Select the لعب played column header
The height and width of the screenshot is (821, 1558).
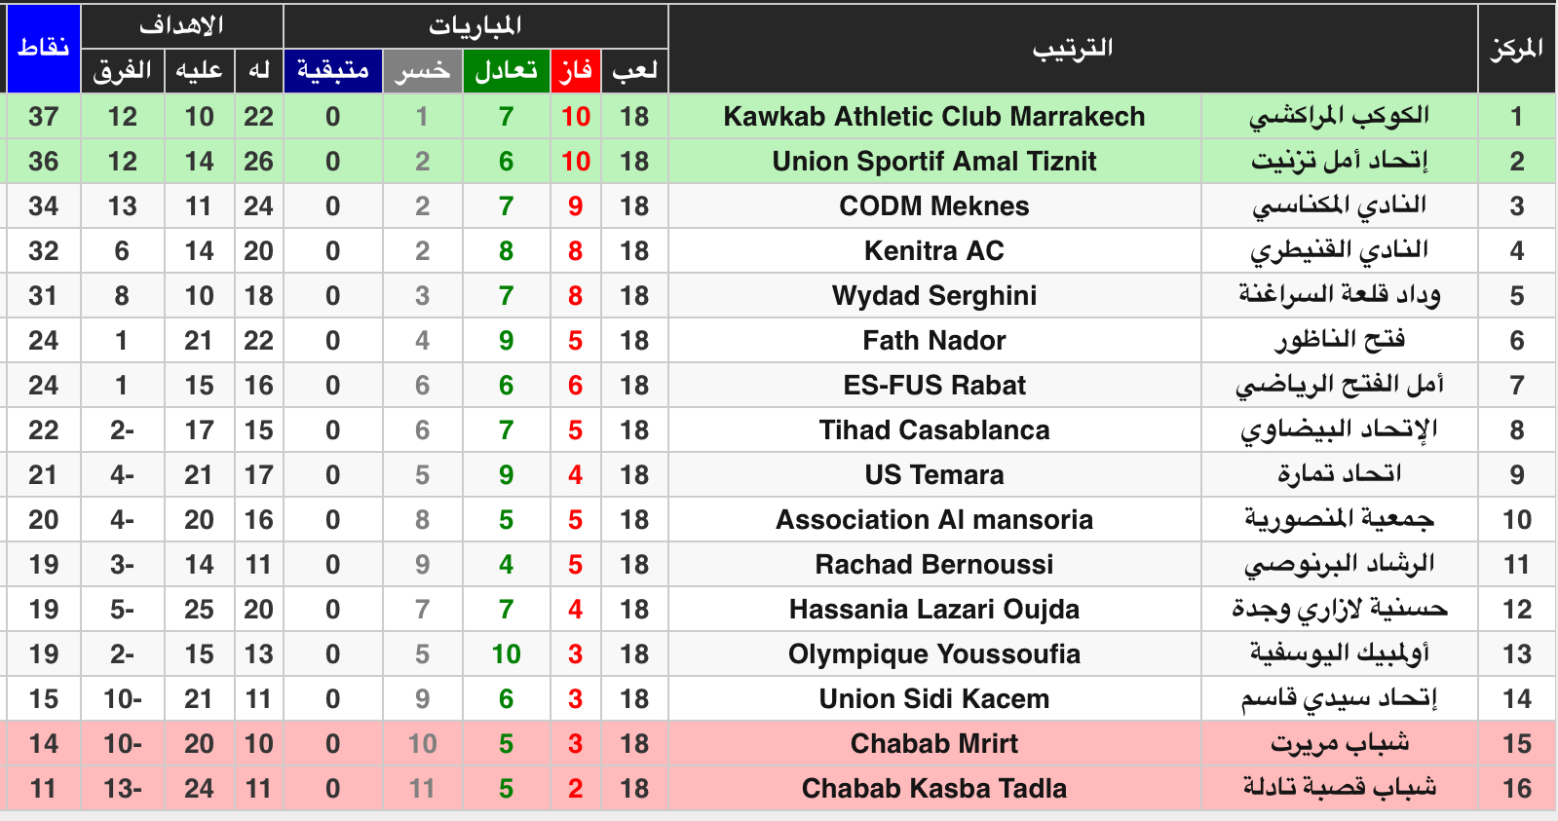(x=634, y=70)
